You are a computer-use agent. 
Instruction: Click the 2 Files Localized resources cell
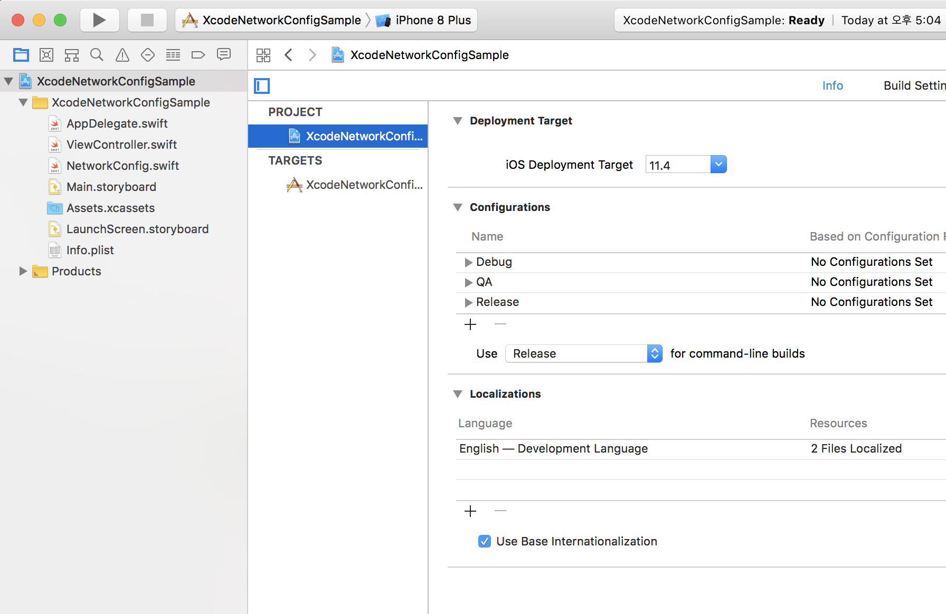tap(856, 449)
